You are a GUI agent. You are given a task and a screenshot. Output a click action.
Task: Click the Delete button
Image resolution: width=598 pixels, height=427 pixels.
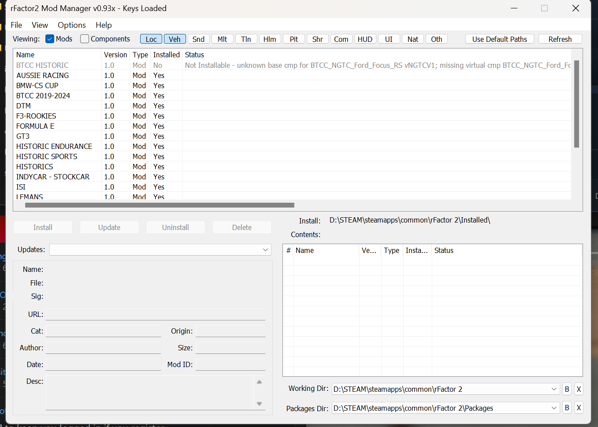click(x=242, y=227)
